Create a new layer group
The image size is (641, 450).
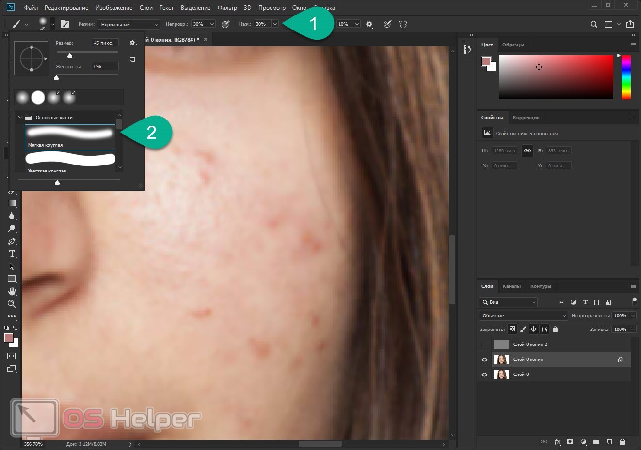(596, 441)
